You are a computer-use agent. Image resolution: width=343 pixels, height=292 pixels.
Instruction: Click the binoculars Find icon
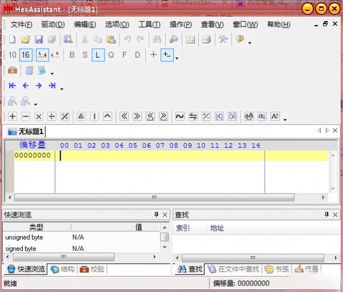157,40
